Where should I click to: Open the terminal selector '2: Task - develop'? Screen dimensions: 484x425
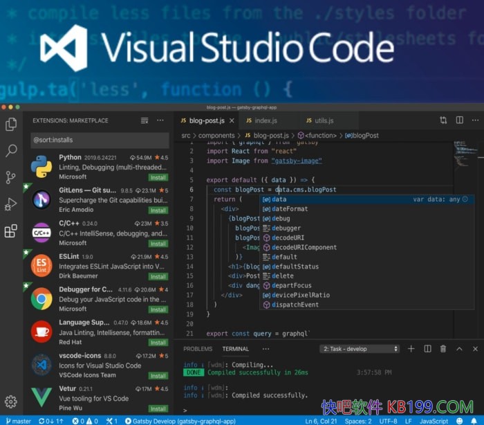click(360, 349)
